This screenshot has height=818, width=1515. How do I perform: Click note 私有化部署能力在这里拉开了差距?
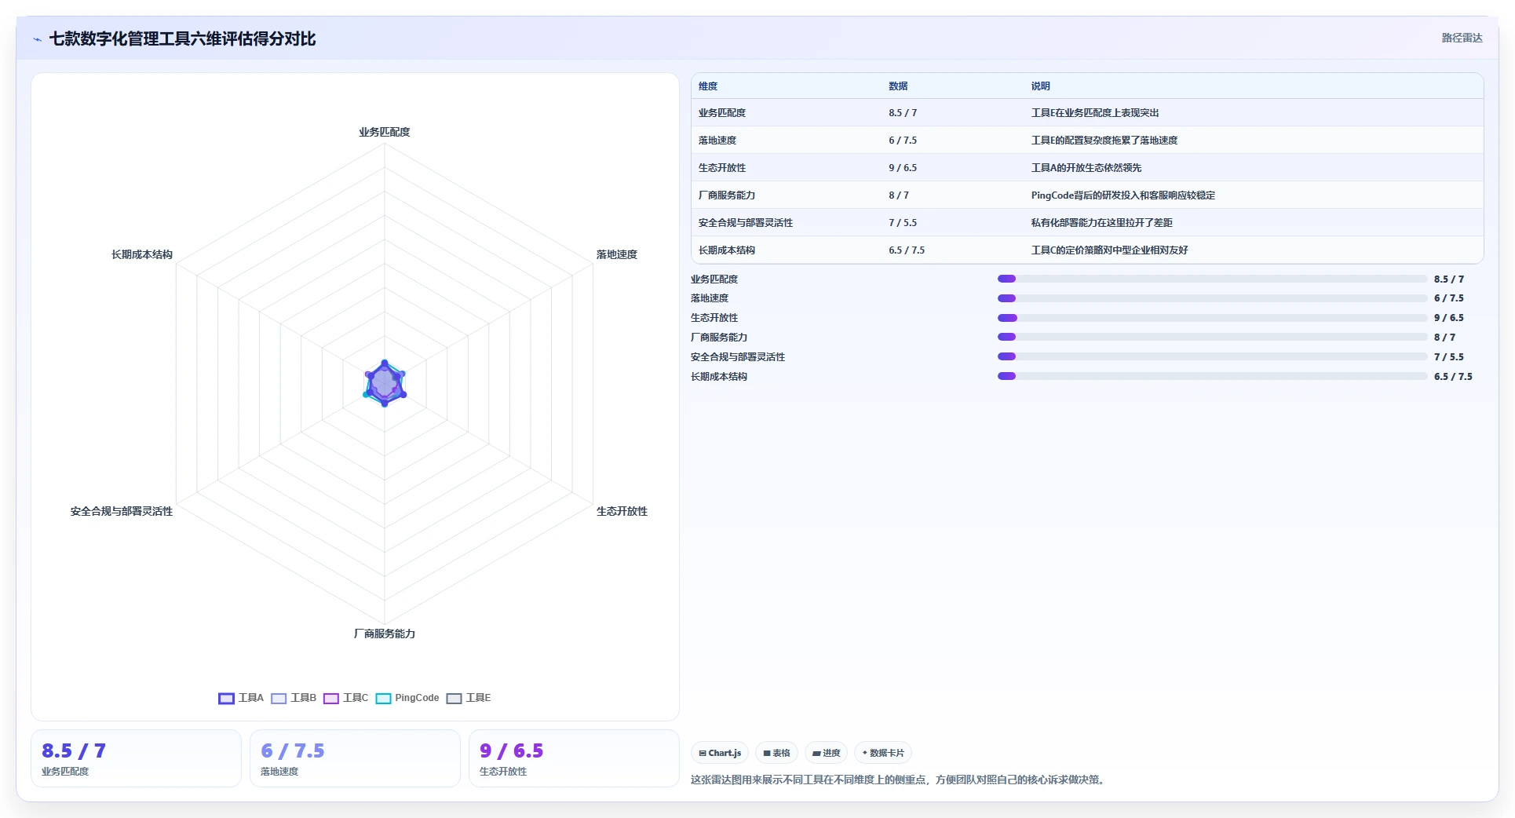tap(1102, 223)
